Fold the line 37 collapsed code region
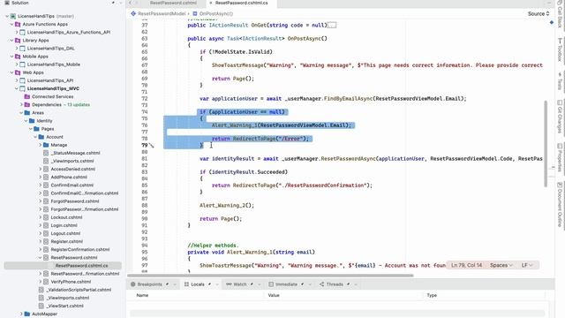The height and width of the screenshot is (318, 565). pyautogui.click(x=332, y=26)
